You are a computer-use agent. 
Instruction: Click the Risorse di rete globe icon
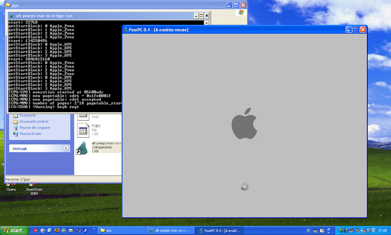(x=16, y=134)
